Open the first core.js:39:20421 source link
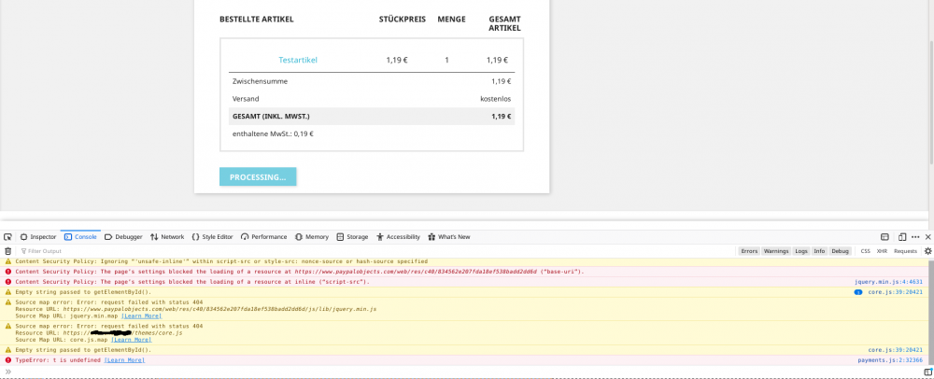The image size is (934, 379). pos(896,292)
